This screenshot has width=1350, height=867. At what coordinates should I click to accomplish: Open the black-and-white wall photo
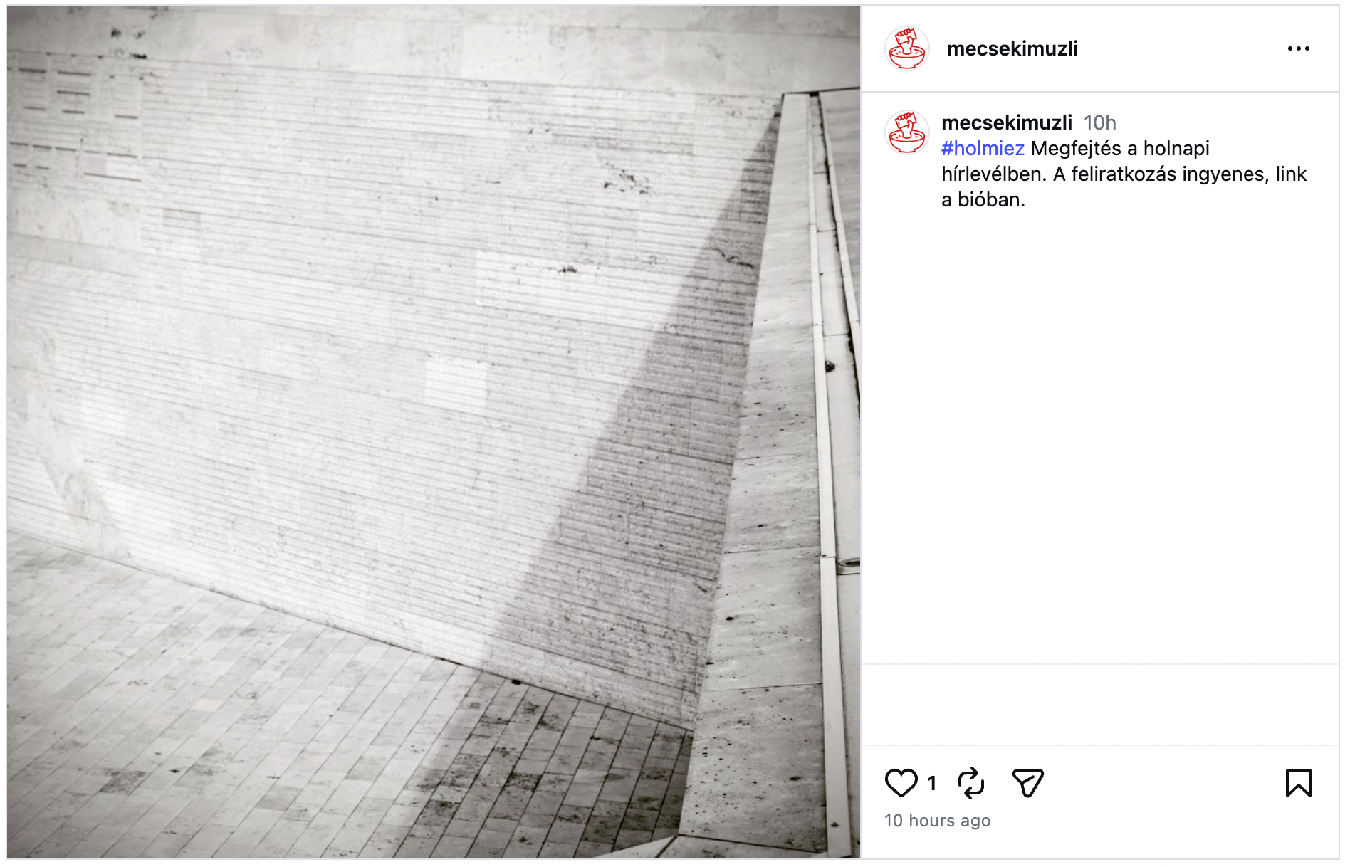pos(433,431)
